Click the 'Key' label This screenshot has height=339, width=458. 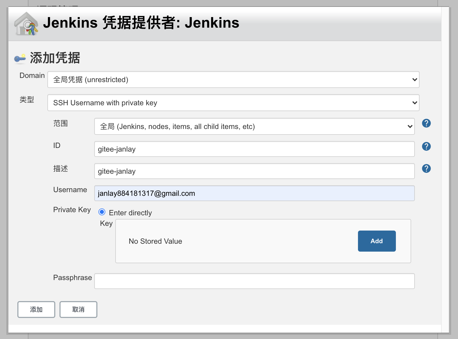[x=106, y=223]
